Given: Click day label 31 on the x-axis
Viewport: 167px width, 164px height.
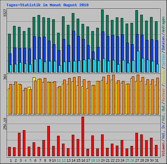Looking at the screenshot, I should (157, 160).
